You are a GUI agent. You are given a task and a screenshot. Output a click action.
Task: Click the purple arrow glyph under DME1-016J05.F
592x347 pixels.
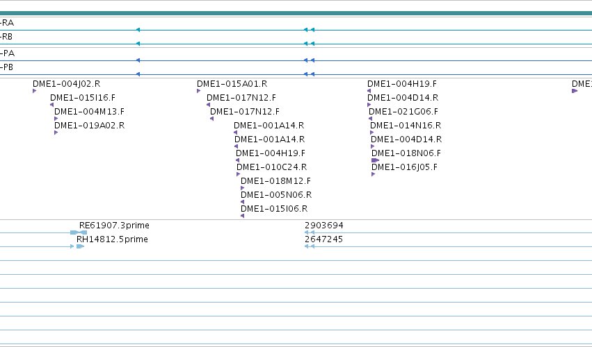click(x=373, y=174)
